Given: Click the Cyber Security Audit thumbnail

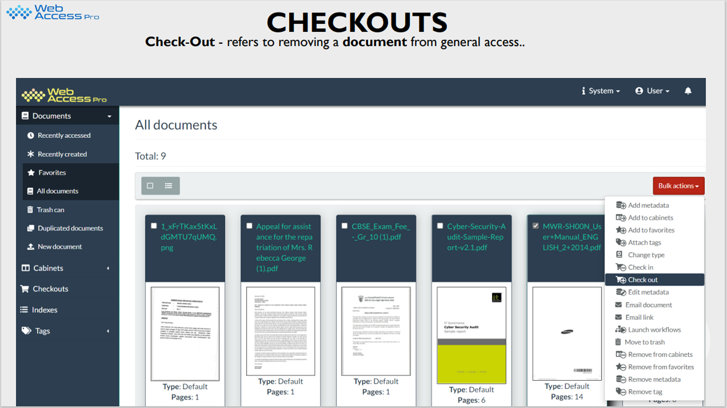Looking at the screenshot, I should [471, 335].
